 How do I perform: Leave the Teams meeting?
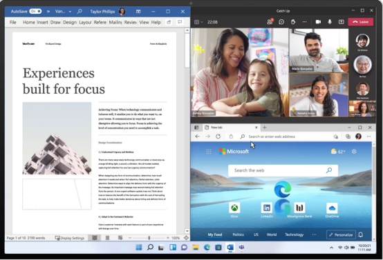(360, 22)
